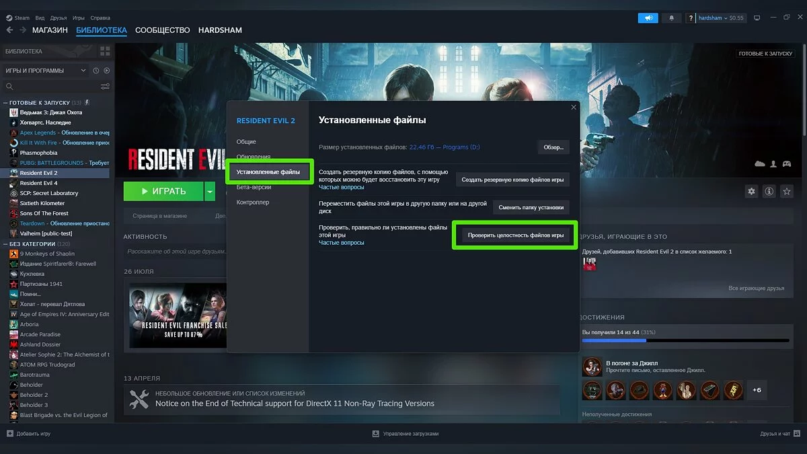Click the Steam Cloud status icon
Image resolution: width=807 pixels, height=454 pixels.
coord(760,163)
